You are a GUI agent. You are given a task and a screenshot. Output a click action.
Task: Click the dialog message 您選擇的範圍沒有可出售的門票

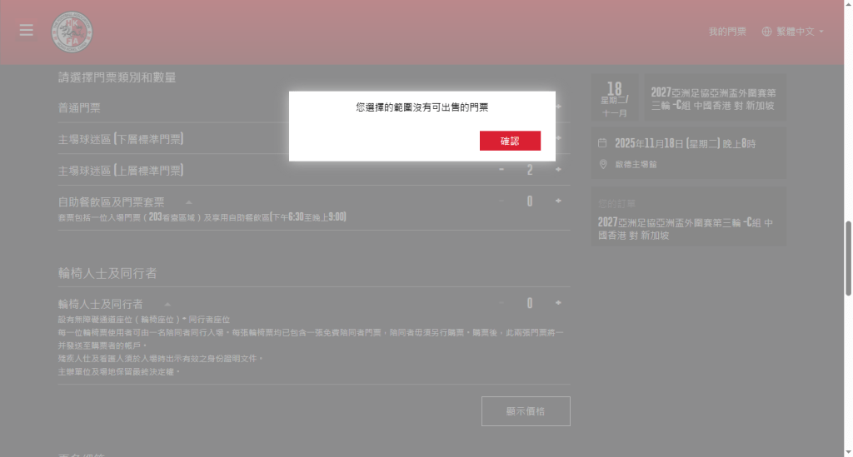coord(422,107)
